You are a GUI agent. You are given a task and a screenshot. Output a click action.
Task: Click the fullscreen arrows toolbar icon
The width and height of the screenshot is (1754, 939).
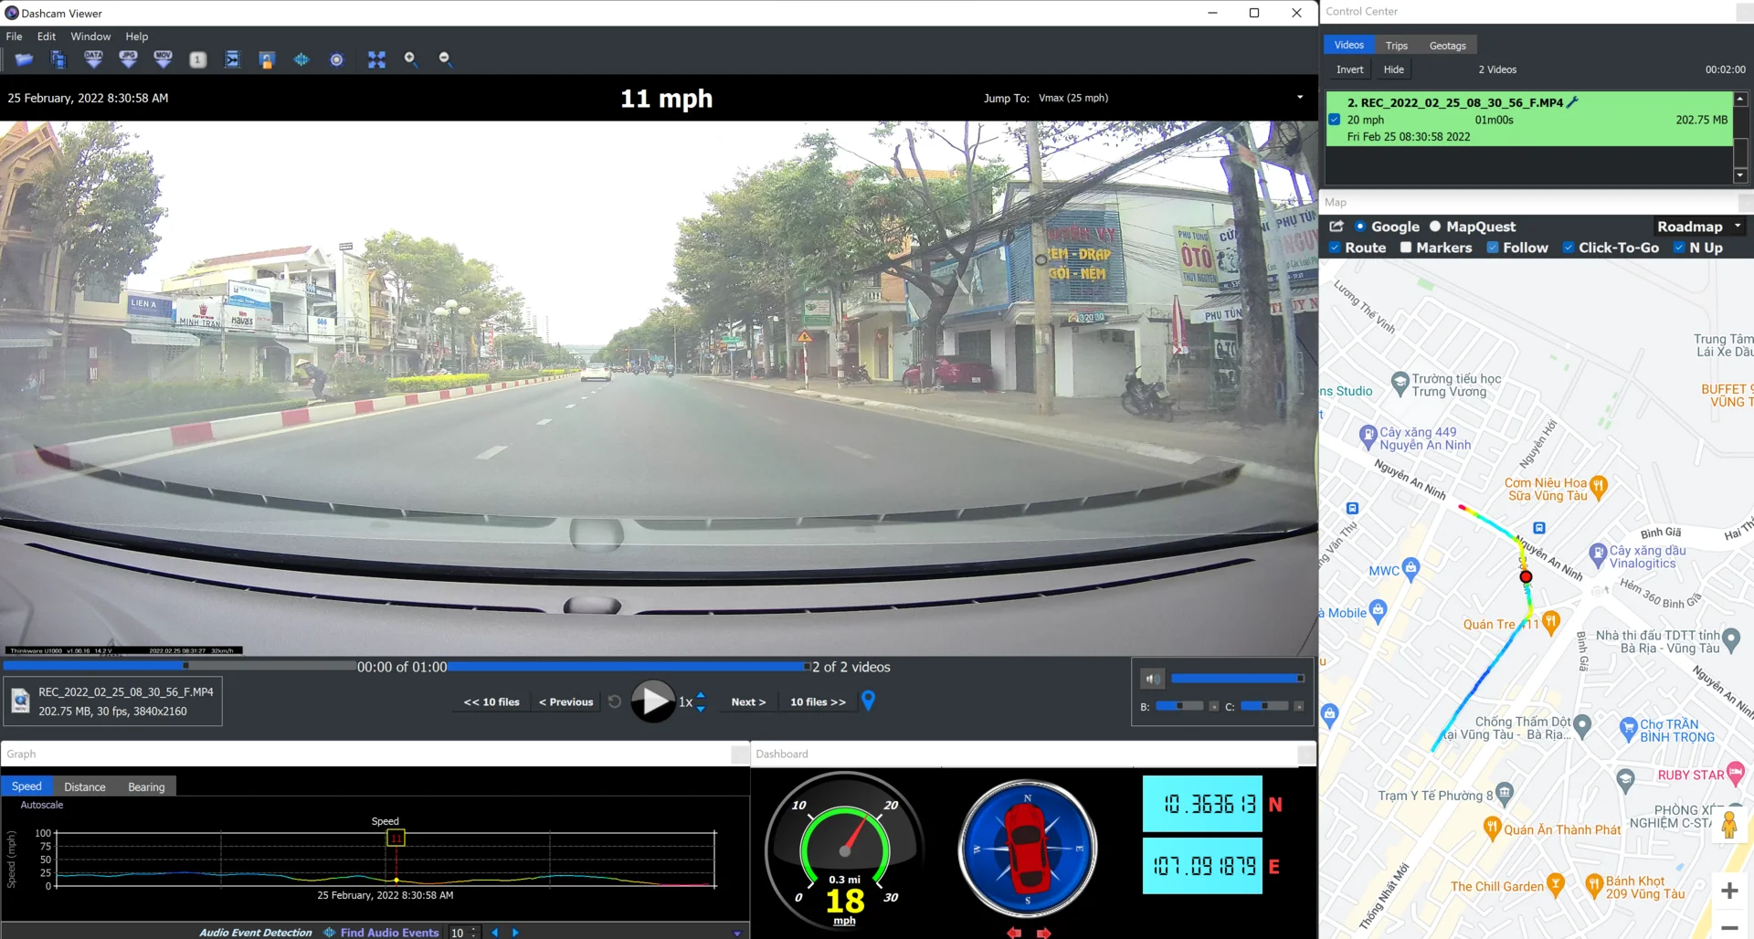(376, 59)
